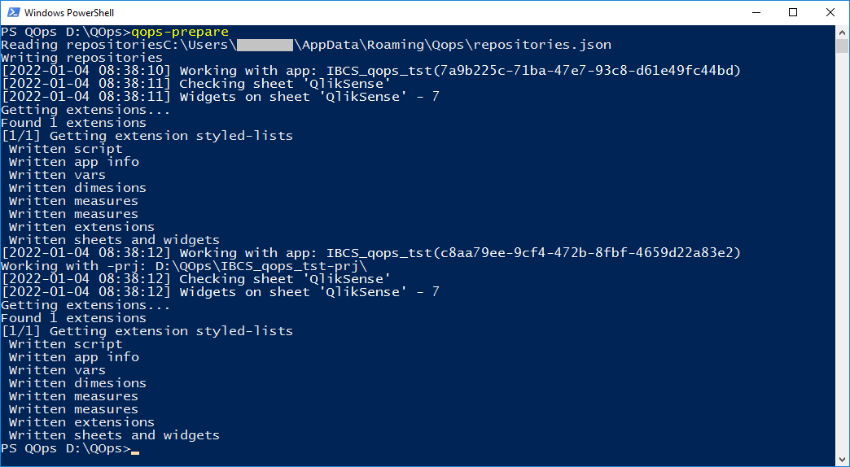
Task: Click the qops-prepare command text
Action: (180, 32)
